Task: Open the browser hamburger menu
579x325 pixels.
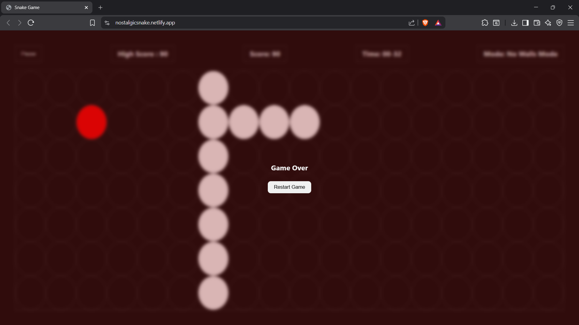Action: tap(571, 23)
